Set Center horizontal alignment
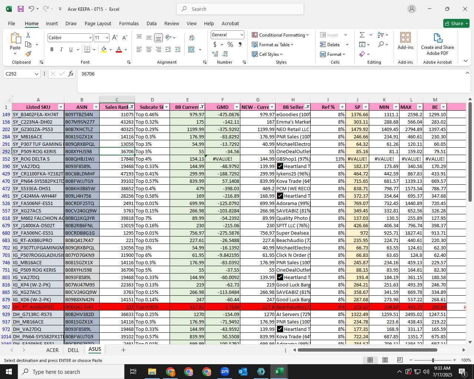 coord(149,50)
